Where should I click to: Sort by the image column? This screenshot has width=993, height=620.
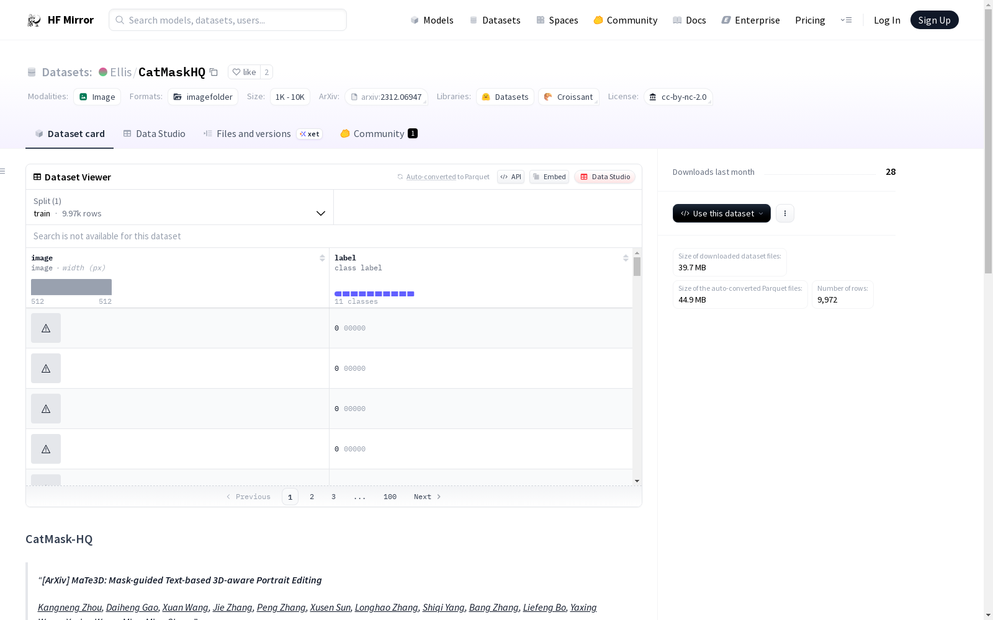click(x=322, y=258)
